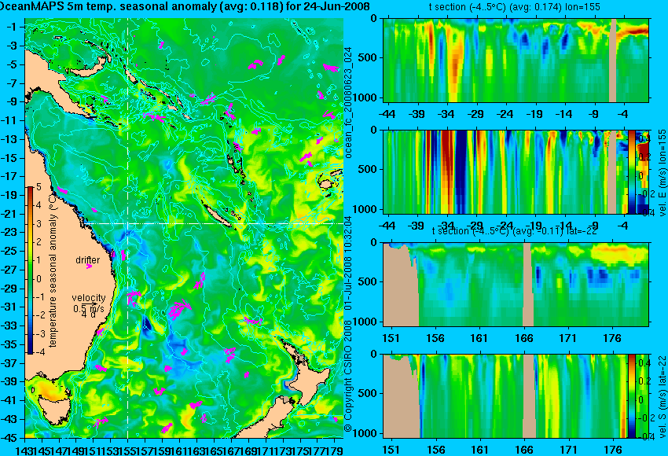Click the map latitude tick label '-45'
Screen dimensions: 668x456
(x=9, y=437)
